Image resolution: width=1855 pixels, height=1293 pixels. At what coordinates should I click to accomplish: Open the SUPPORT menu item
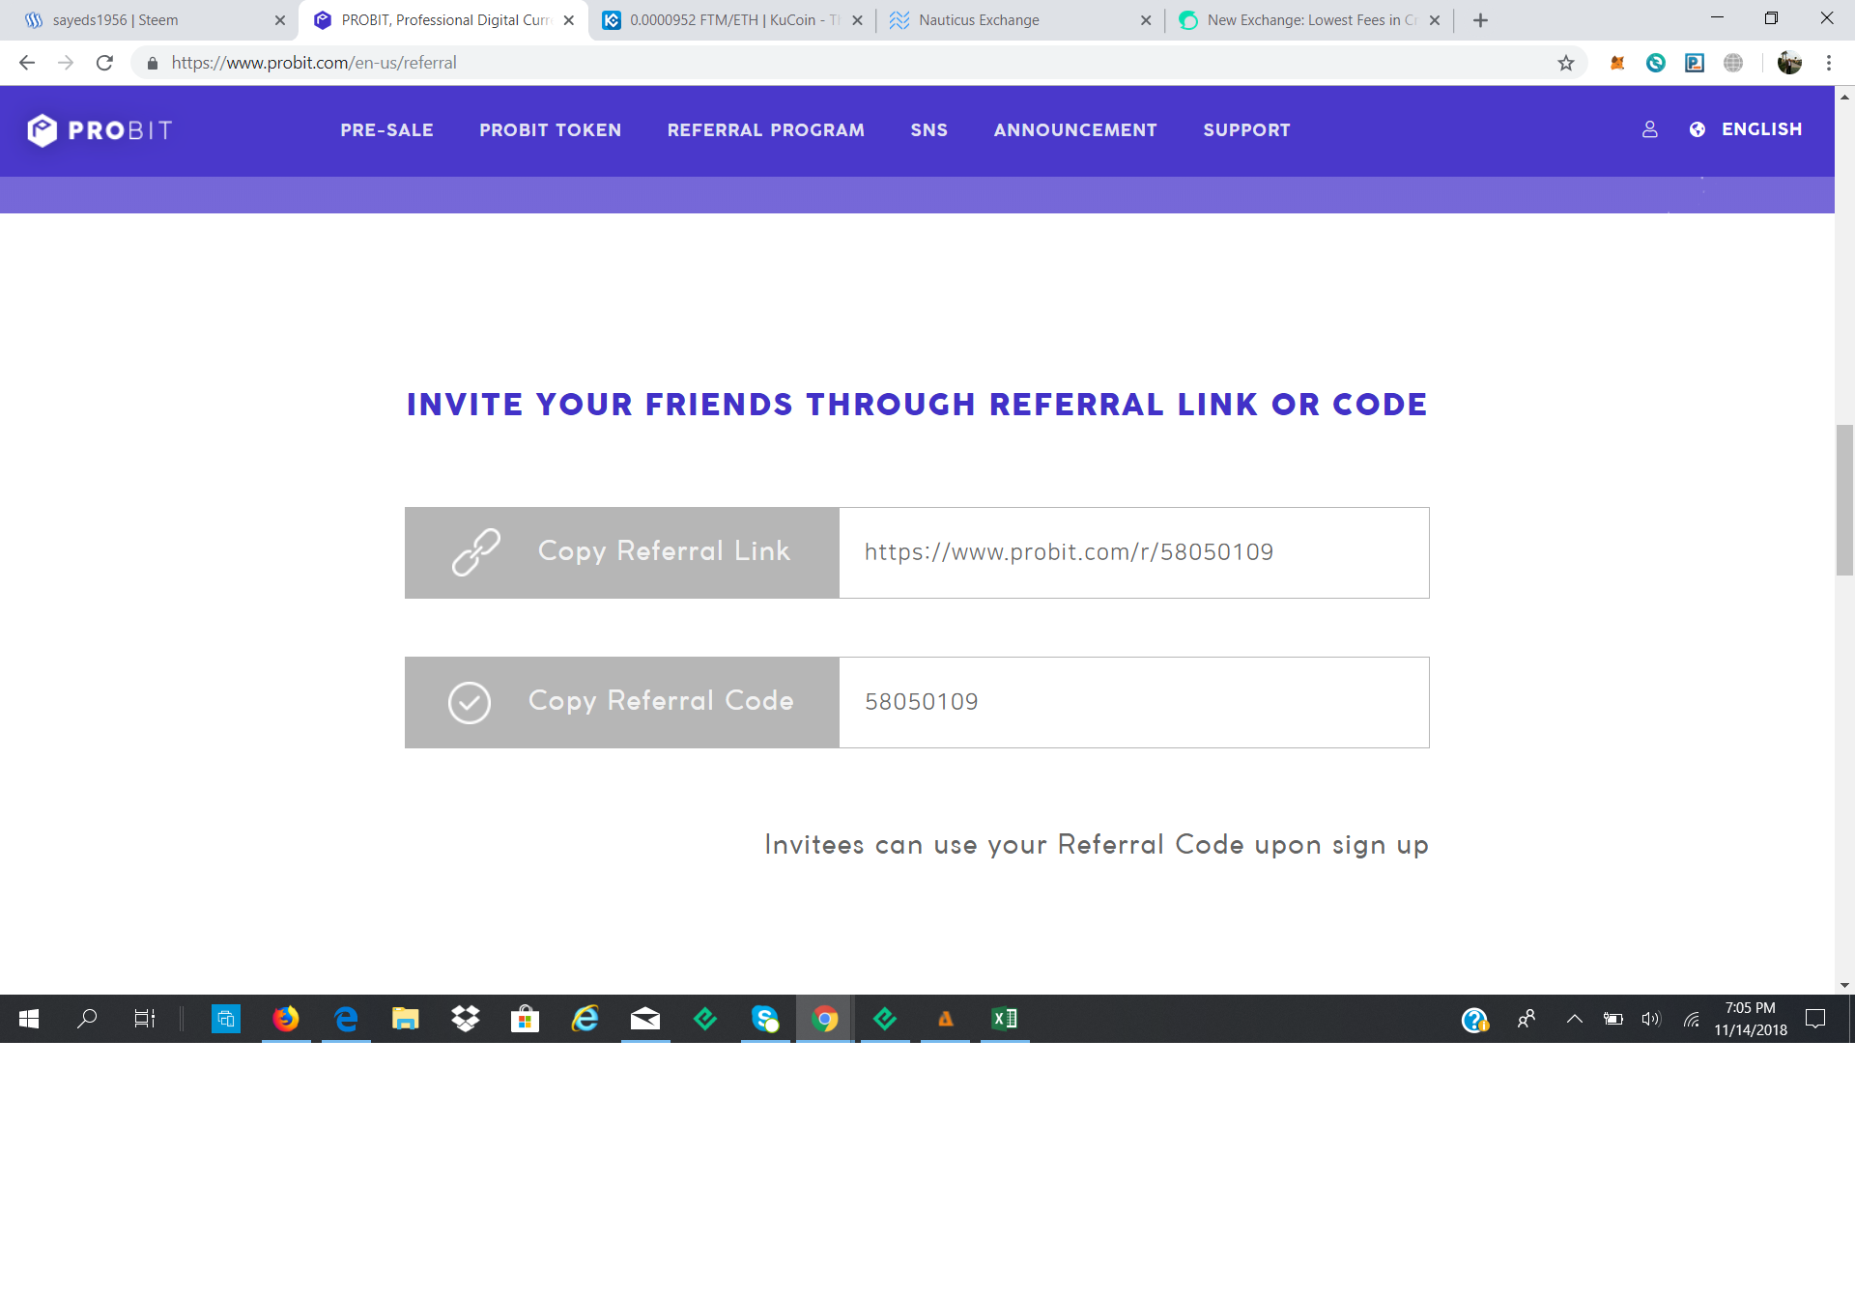pyautogui.click(x=1246, y=130)
